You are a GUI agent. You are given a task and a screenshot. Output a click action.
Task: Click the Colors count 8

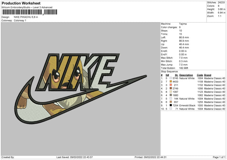(219, 6)
